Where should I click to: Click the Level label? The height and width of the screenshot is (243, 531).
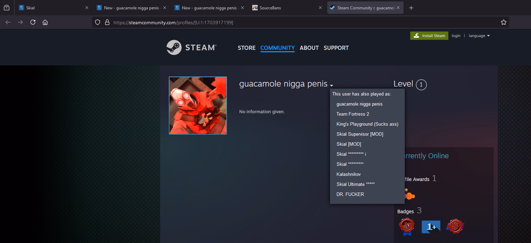(x=403, y=84)
